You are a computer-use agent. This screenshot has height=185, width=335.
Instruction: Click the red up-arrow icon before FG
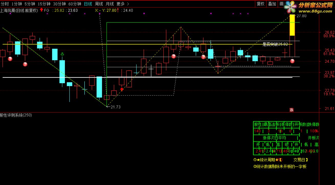41,10
